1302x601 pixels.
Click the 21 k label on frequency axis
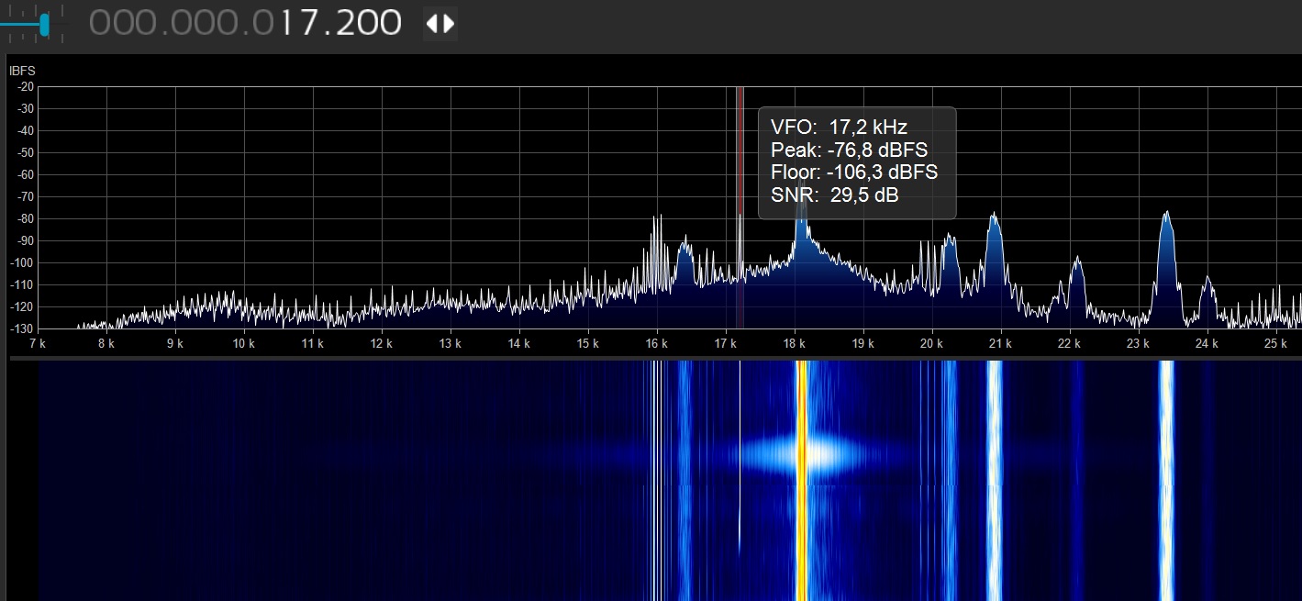1000,344
